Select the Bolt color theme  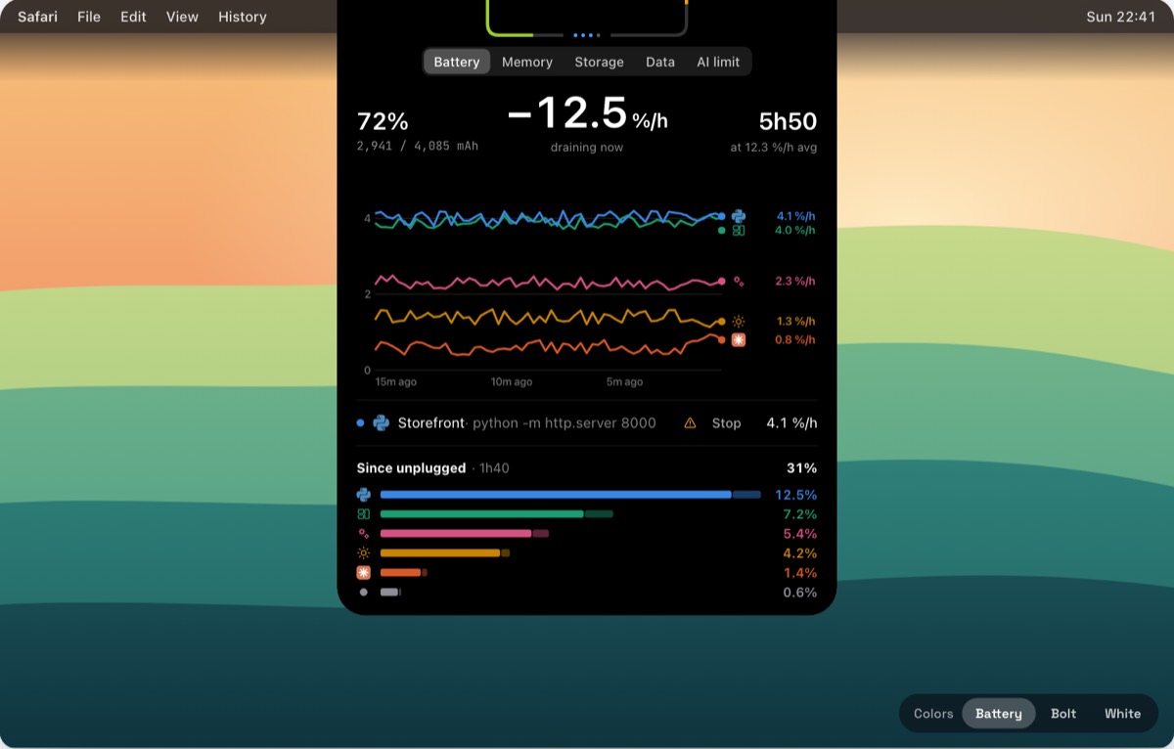1063,714
